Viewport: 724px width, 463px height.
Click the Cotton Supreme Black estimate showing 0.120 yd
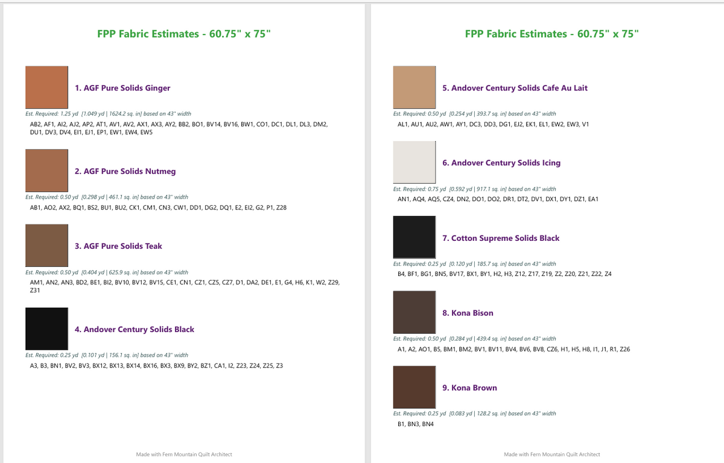click(x=474, y=264)
